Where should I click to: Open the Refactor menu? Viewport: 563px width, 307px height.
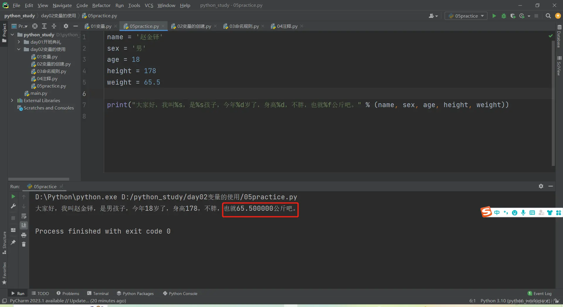click(x=101, y=5)
